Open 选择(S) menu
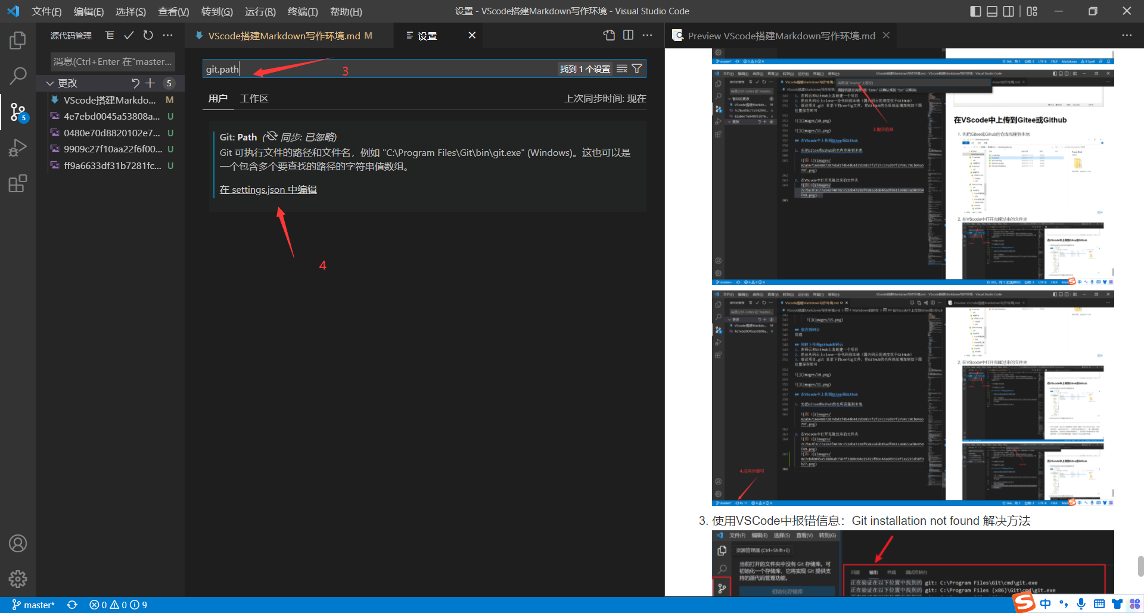The image size is (1144, 613). [130, 11]
